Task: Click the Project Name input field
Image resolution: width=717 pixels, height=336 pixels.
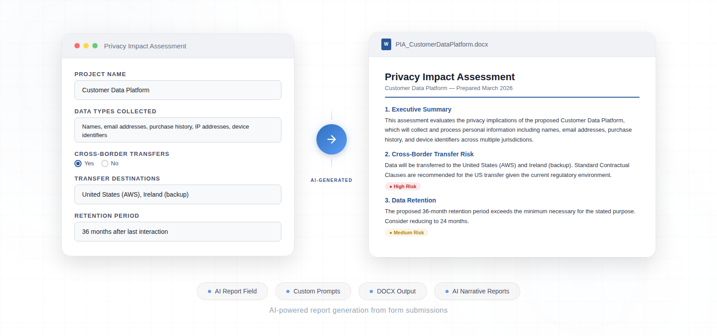Action: click(177, 90)
